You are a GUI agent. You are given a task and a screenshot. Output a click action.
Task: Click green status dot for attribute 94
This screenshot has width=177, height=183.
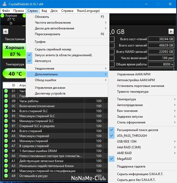6,111
